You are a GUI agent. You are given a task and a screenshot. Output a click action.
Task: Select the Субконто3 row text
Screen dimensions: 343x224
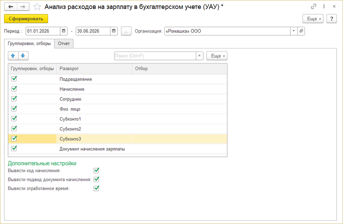(x=70, y=139)
